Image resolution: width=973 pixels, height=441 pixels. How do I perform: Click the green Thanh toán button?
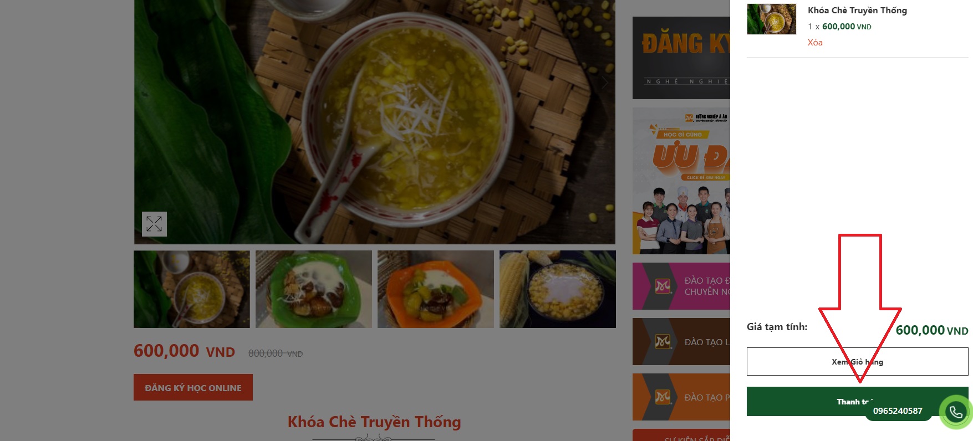pyautogui.click(x=857, y=402)
